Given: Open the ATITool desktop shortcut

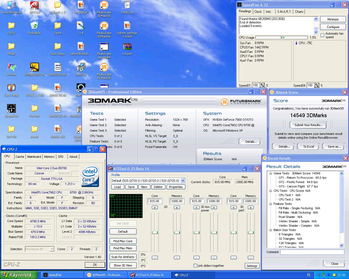Looking at the screenshot, I should [34, 8].
